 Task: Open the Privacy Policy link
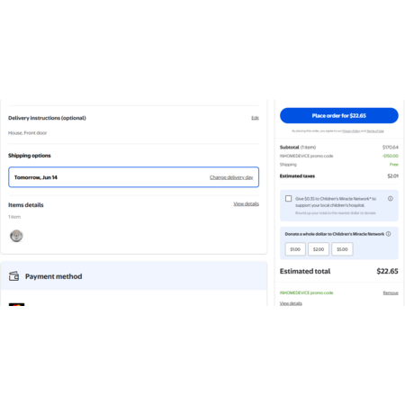click(351, 131)
